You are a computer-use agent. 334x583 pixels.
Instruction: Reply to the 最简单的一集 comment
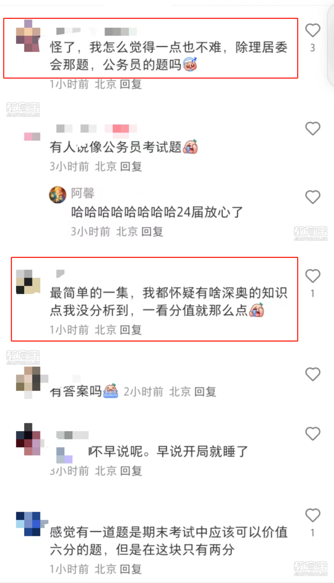coord(131,330)
